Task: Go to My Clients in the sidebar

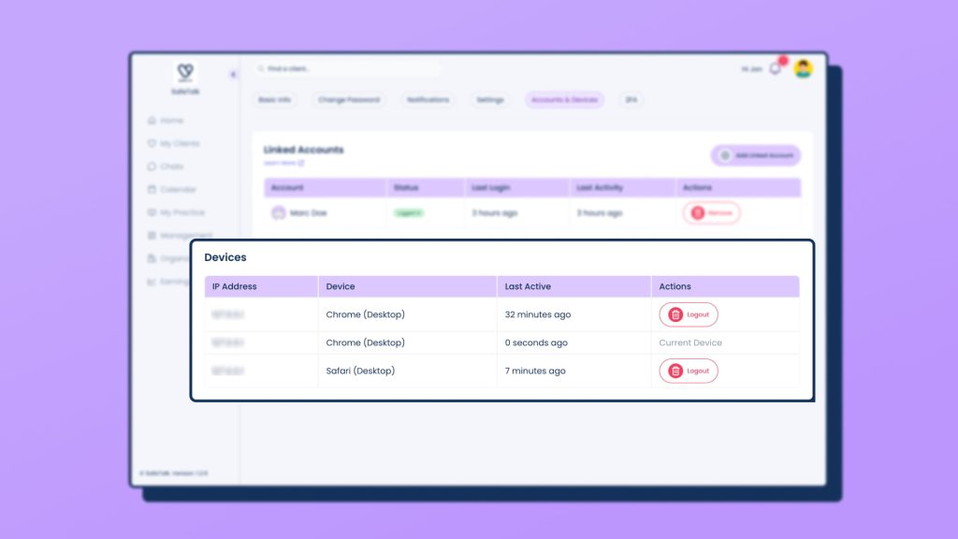Action: point(173,143)
